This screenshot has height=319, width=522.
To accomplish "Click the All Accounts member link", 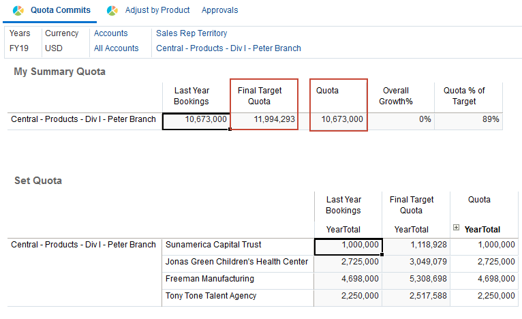I will point(117,48).
